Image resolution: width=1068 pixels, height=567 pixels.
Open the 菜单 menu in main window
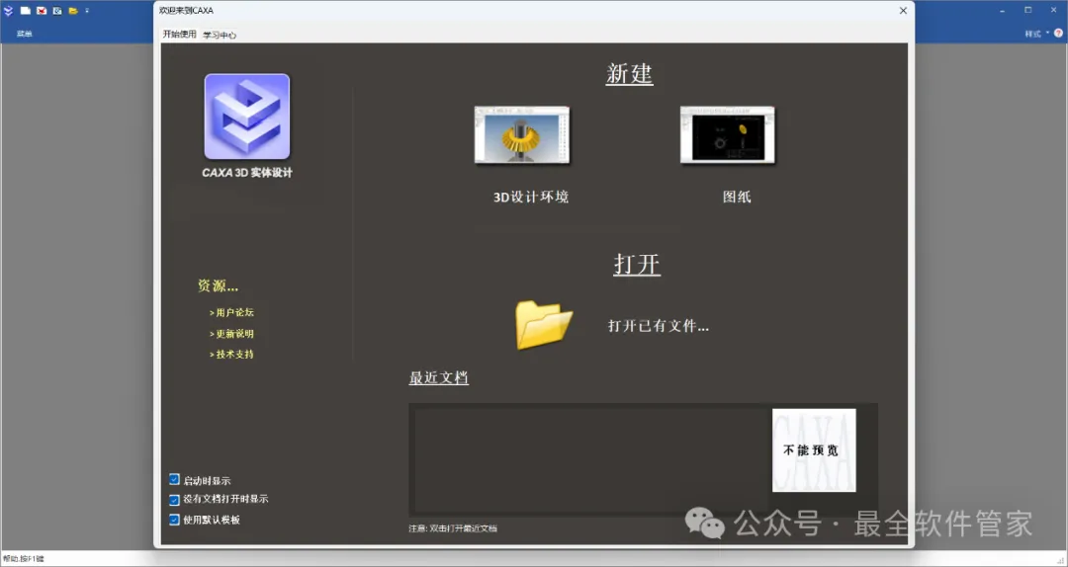pos(25,34)
